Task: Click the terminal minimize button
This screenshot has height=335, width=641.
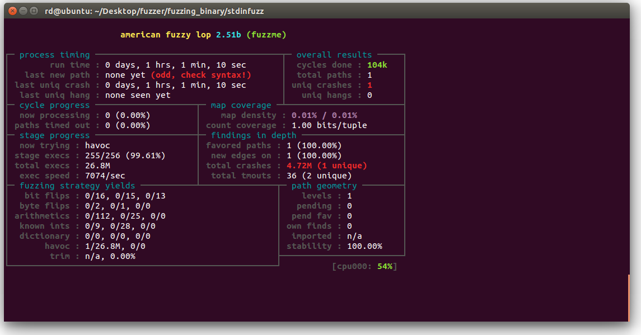Action: [x=24, y=11]
